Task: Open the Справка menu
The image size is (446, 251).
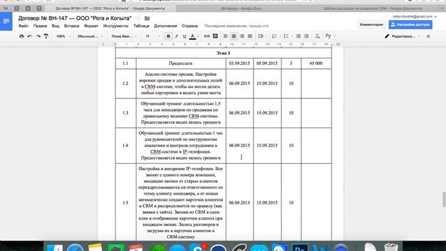Action: (x=190, y=26)
